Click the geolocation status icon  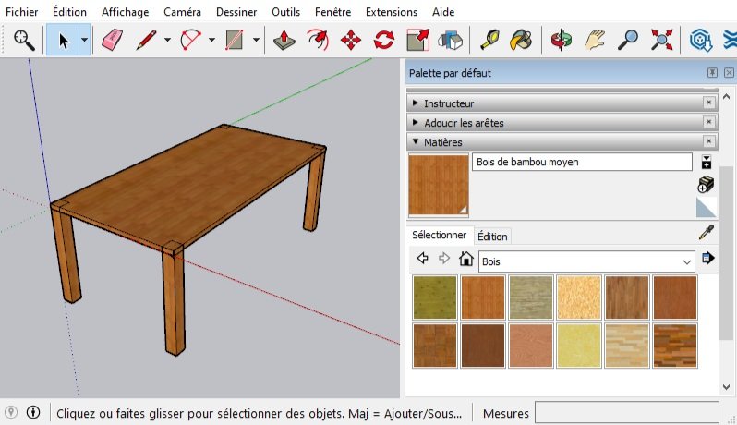coord(11,412)
